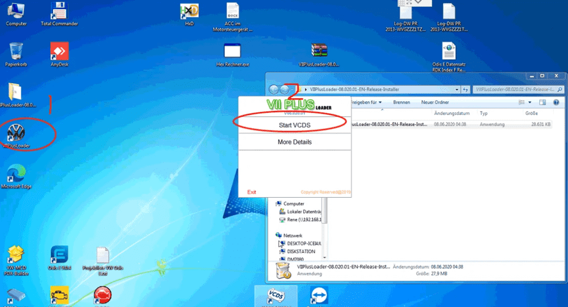Open More Details in the loader
This screenshot has height=307, width=568.
[x=294, y=142]
